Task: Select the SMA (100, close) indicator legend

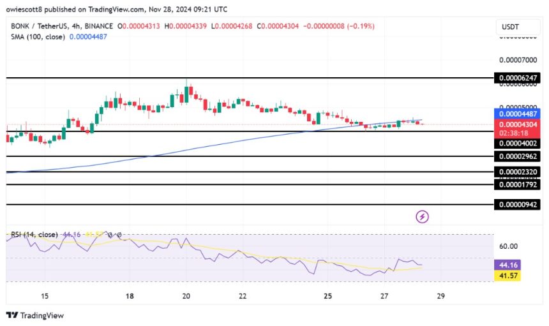Action: point(36,36)
